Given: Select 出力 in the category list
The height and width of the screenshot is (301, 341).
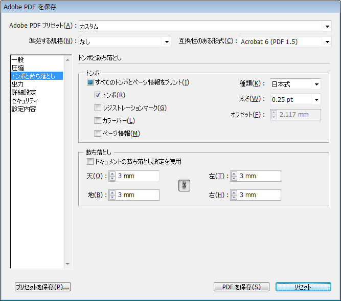Looking at the screenshot, I should [x=37, y=84].
